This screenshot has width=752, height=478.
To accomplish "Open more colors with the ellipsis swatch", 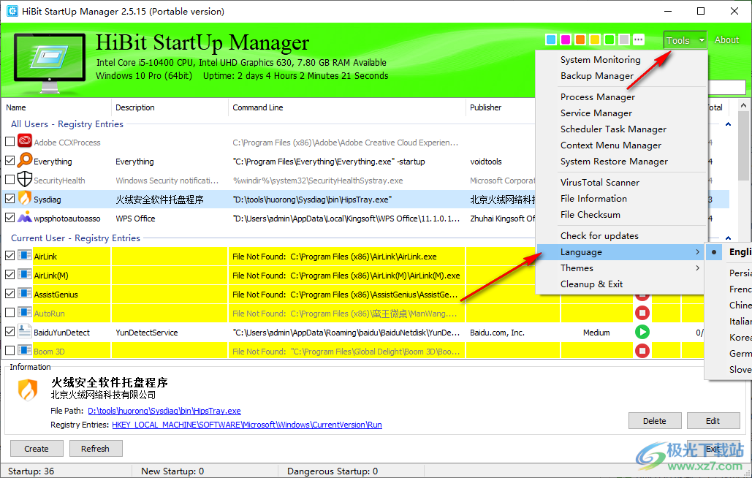I will point(638,39).
